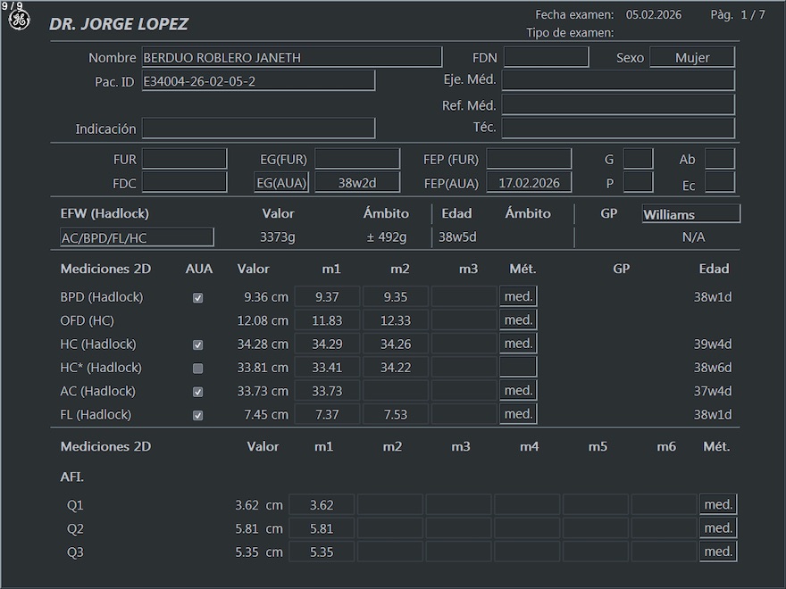
Task: Open the AC/BPD/FL/HC EFW formula selector
Action: [x=137, y=237]
